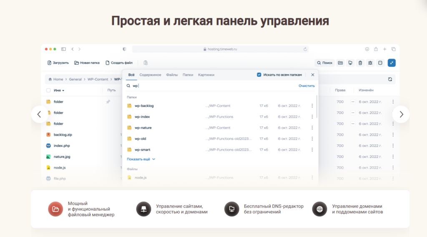Click browser downloads icon
Image resolution: width=427 pixels, height=237 pixels.
[367, 49]
